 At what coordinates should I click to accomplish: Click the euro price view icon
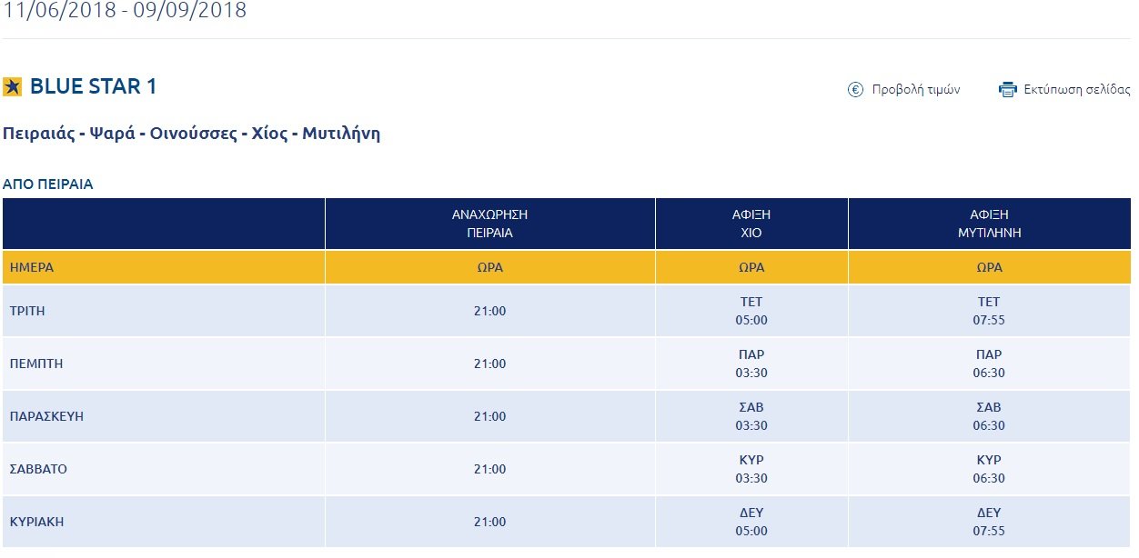point(855,89)
